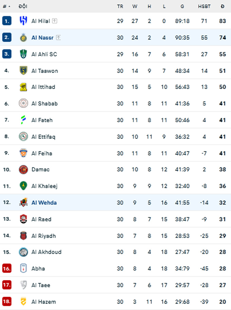The height and width of the screenshot is (310, 231).
Task: Click the Al Wehda club crest
Action: click(x=23, y=202)
